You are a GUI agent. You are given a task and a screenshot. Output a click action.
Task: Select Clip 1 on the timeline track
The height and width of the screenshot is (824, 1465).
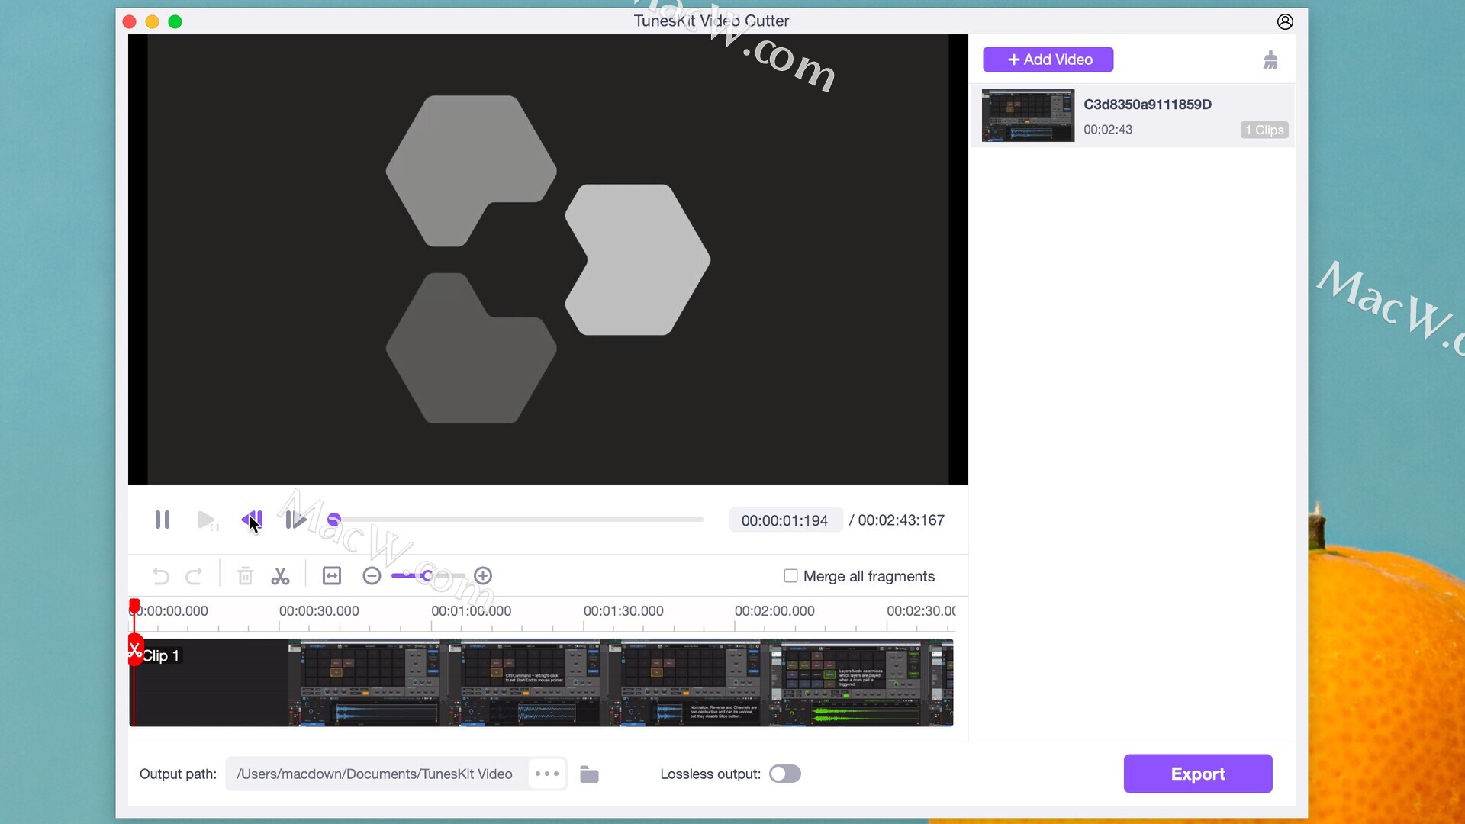pos(541,683)
